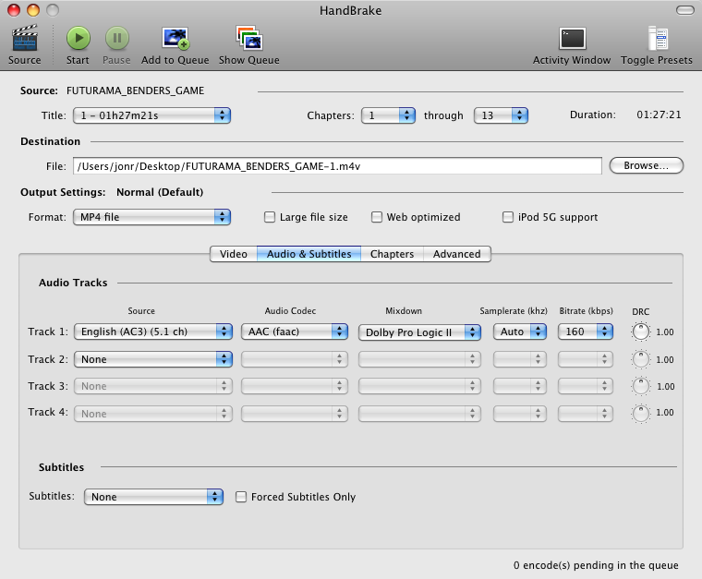
Task: Click the Track 3 source None dropdown
Action: point(153,386)
